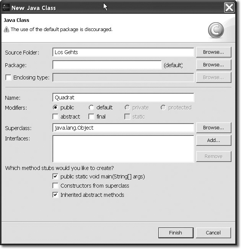Cancel the class creation dialog

[x=213, y=233]
